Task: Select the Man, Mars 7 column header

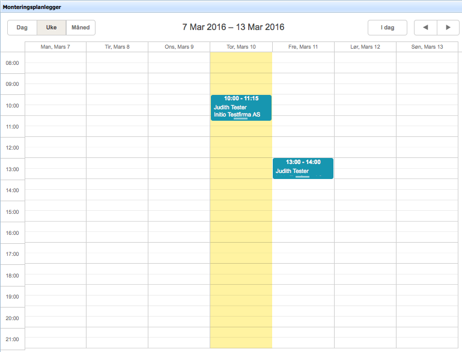Action: (55, 47)
